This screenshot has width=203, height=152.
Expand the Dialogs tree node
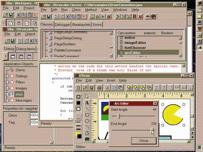(7, 76)
